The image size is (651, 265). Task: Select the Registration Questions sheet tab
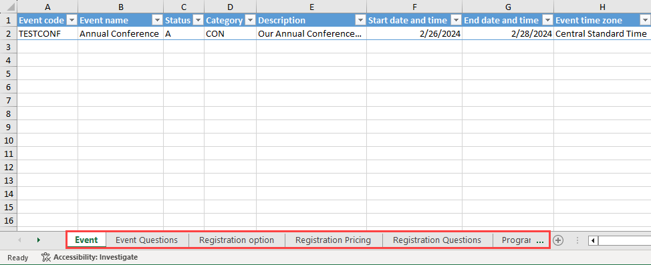point(437,240)
